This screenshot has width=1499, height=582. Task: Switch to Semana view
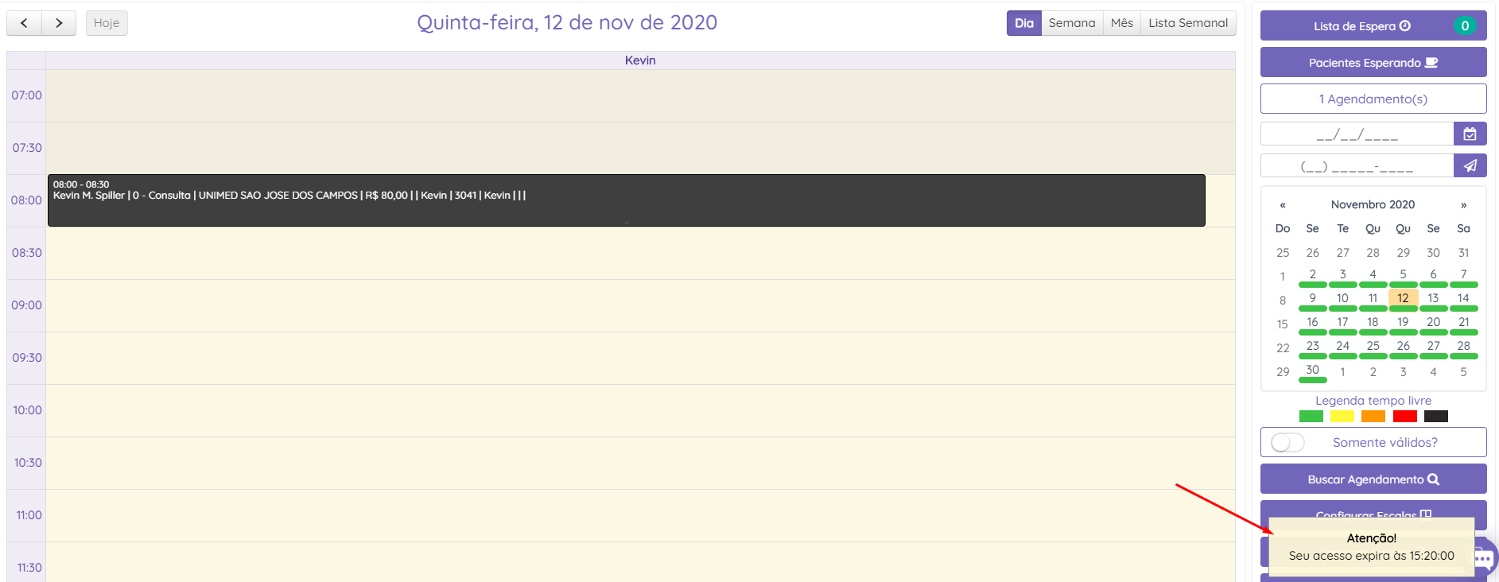tap(1071, 23)
